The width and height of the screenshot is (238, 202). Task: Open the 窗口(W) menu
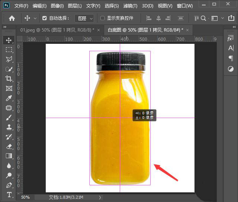pyautogui.click(x=185, y=6)
